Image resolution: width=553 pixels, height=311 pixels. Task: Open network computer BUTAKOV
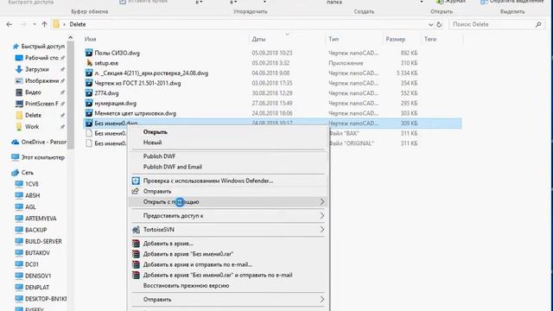(x=37, y=253)
